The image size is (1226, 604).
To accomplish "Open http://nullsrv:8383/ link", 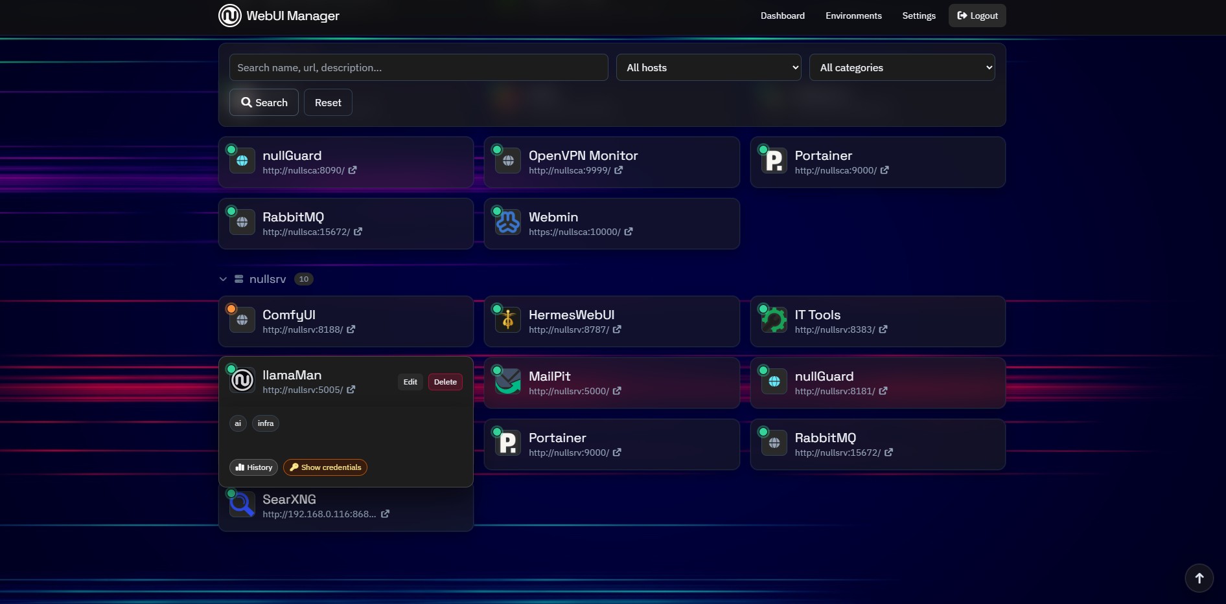I will pos(835,330).
